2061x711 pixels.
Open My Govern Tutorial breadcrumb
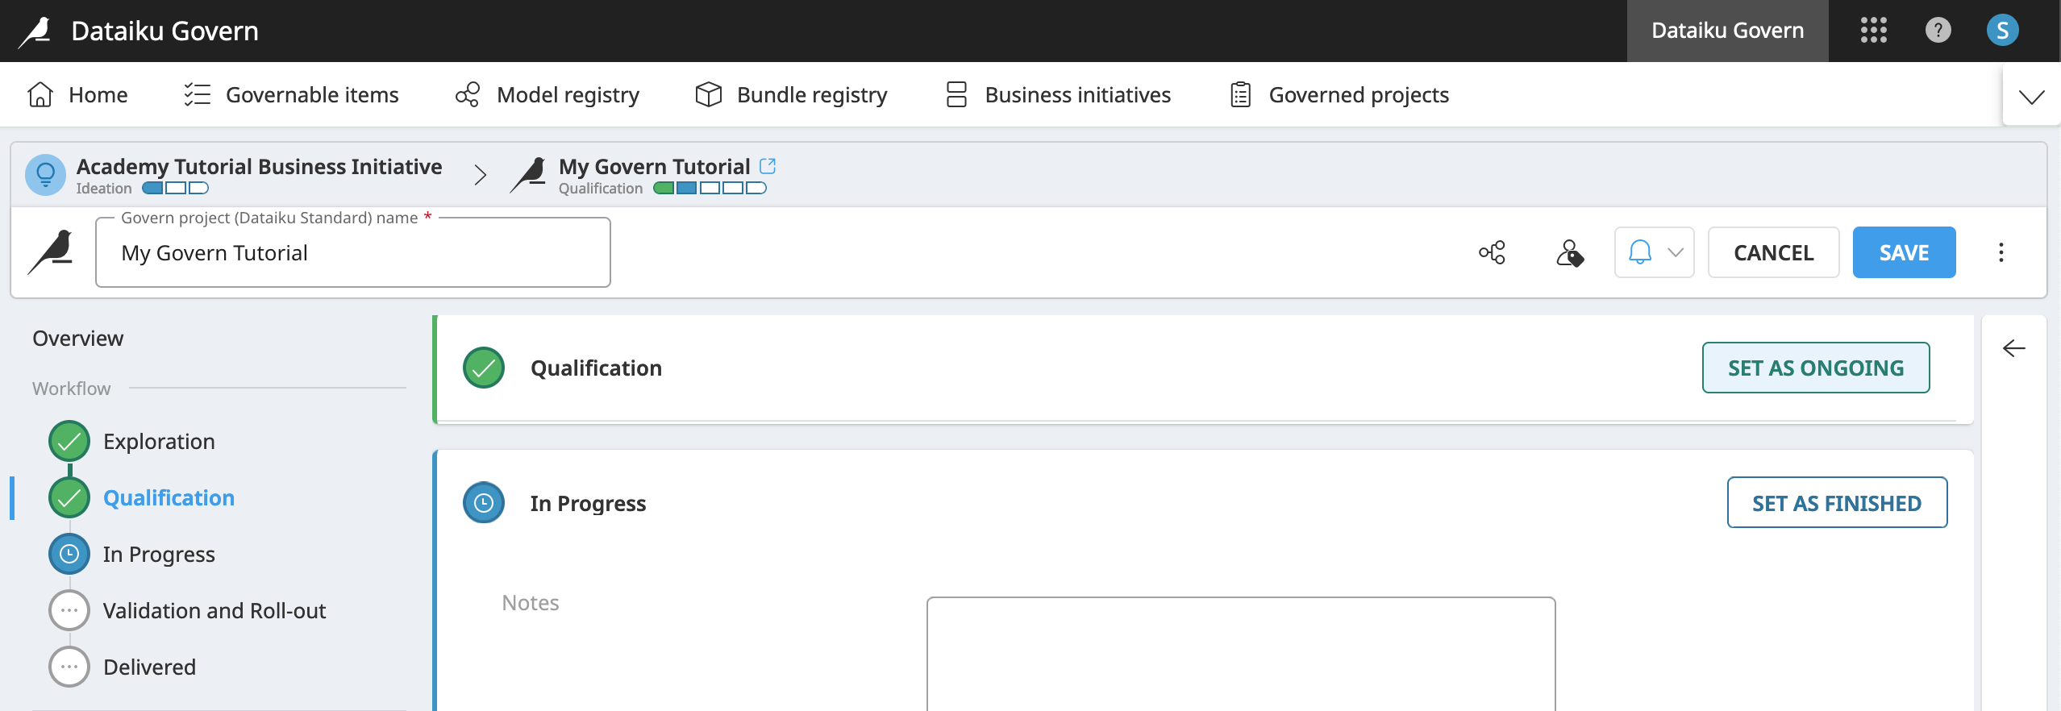(654, 167)
